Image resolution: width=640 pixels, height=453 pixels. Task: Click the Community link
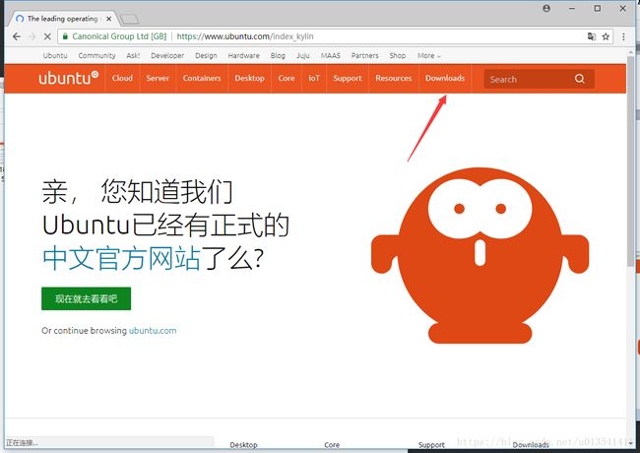(x=96, y=55)
